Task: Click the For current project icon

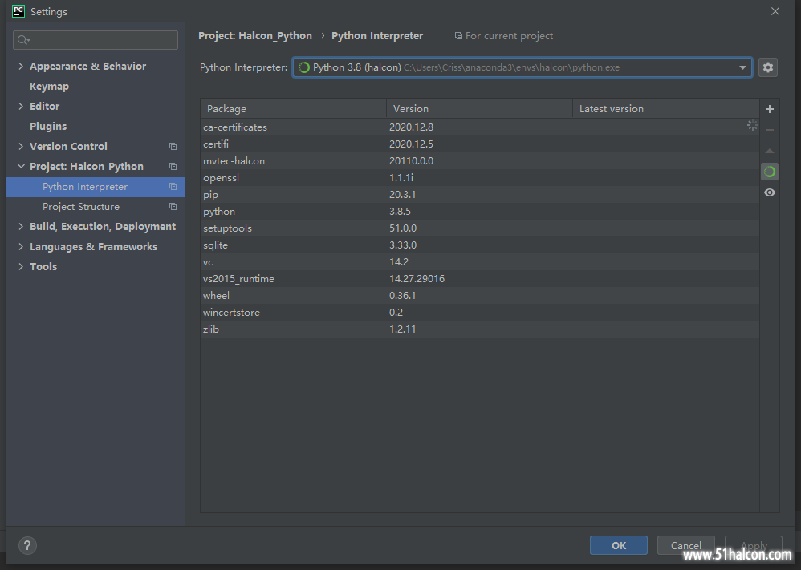Action: [x=458, y=36]
